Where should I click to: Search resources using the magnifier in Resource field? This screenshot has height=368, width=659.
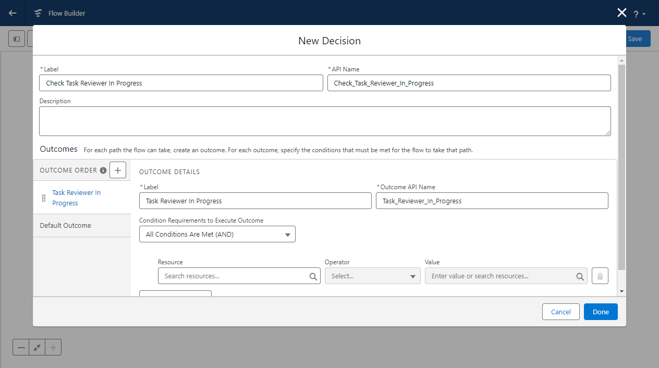[313, 276]
